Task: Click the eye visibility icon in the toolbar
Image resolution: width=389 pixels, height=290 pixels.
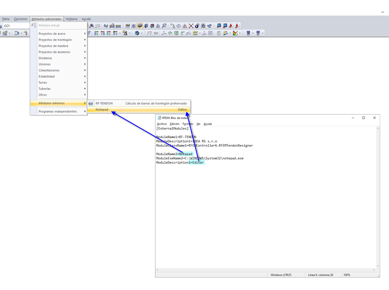Action: (x=91, y=26)
